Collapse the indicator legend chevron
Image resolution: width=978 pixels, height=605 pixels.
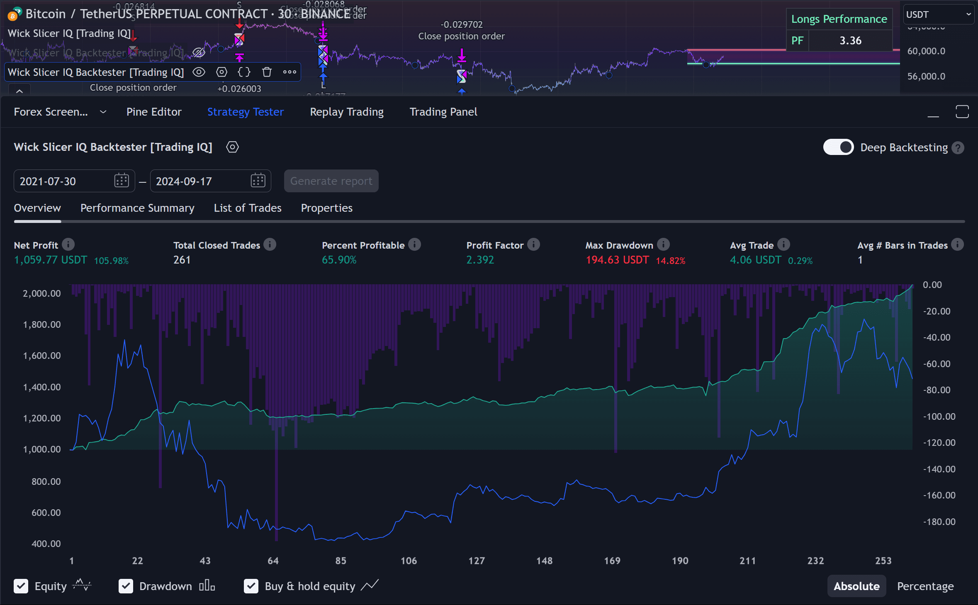point(19,90)
